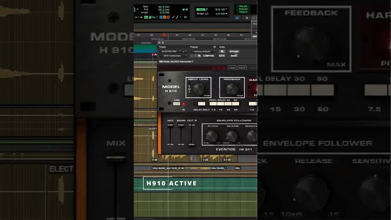Click the green MIDI note icon in toolbar
This screenshot has height=220, width=391.
[177, 17]
